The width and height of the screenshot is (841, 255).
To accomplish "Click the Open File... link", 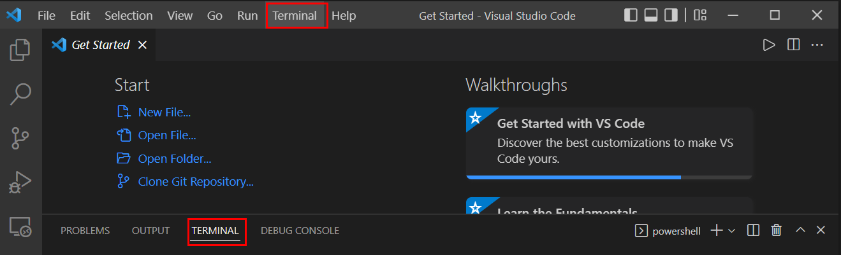I will [167, 135].
